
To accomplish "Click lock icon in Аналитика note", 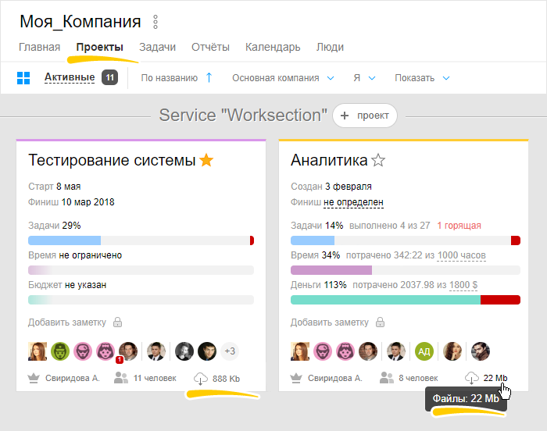I will pos(381,322).
